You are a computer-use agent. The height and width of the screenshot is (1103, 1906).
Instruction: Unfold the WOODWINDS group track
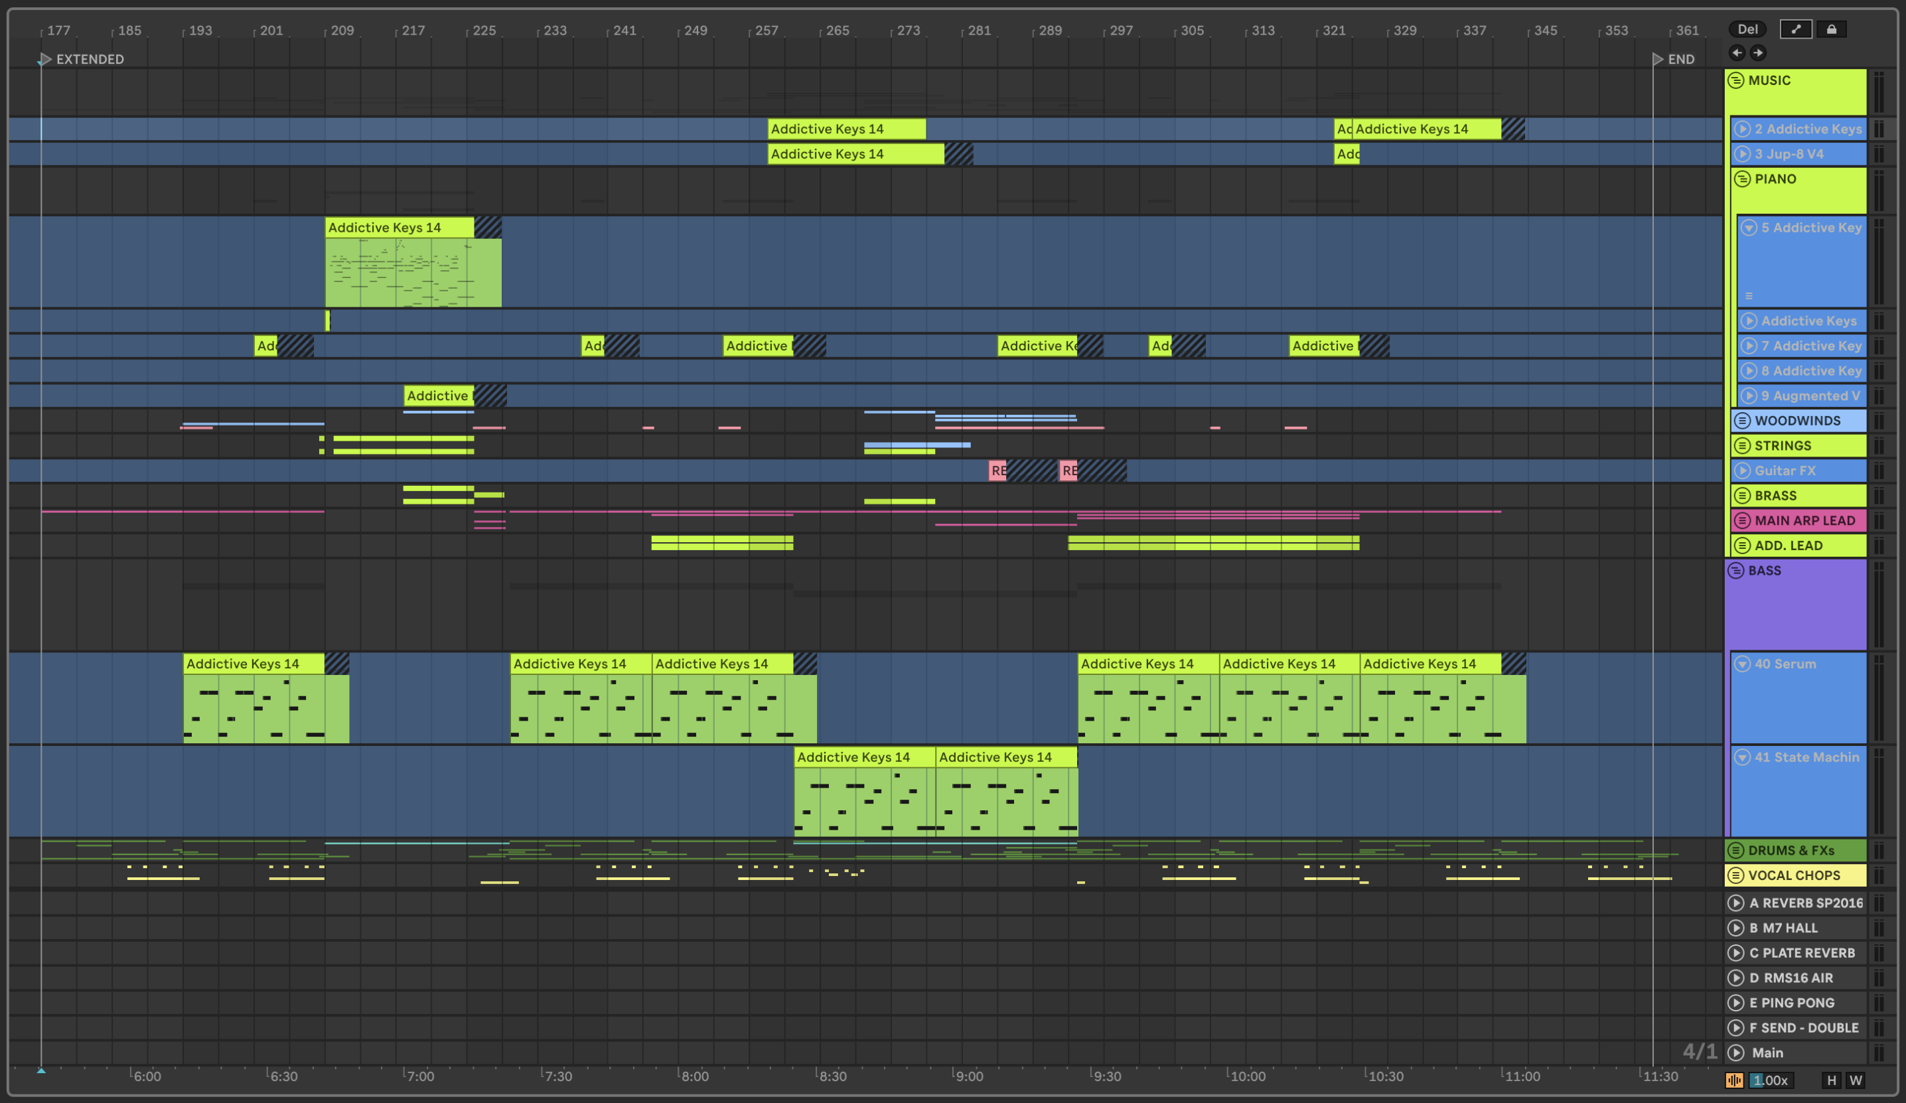click(x=1742, y=421)
